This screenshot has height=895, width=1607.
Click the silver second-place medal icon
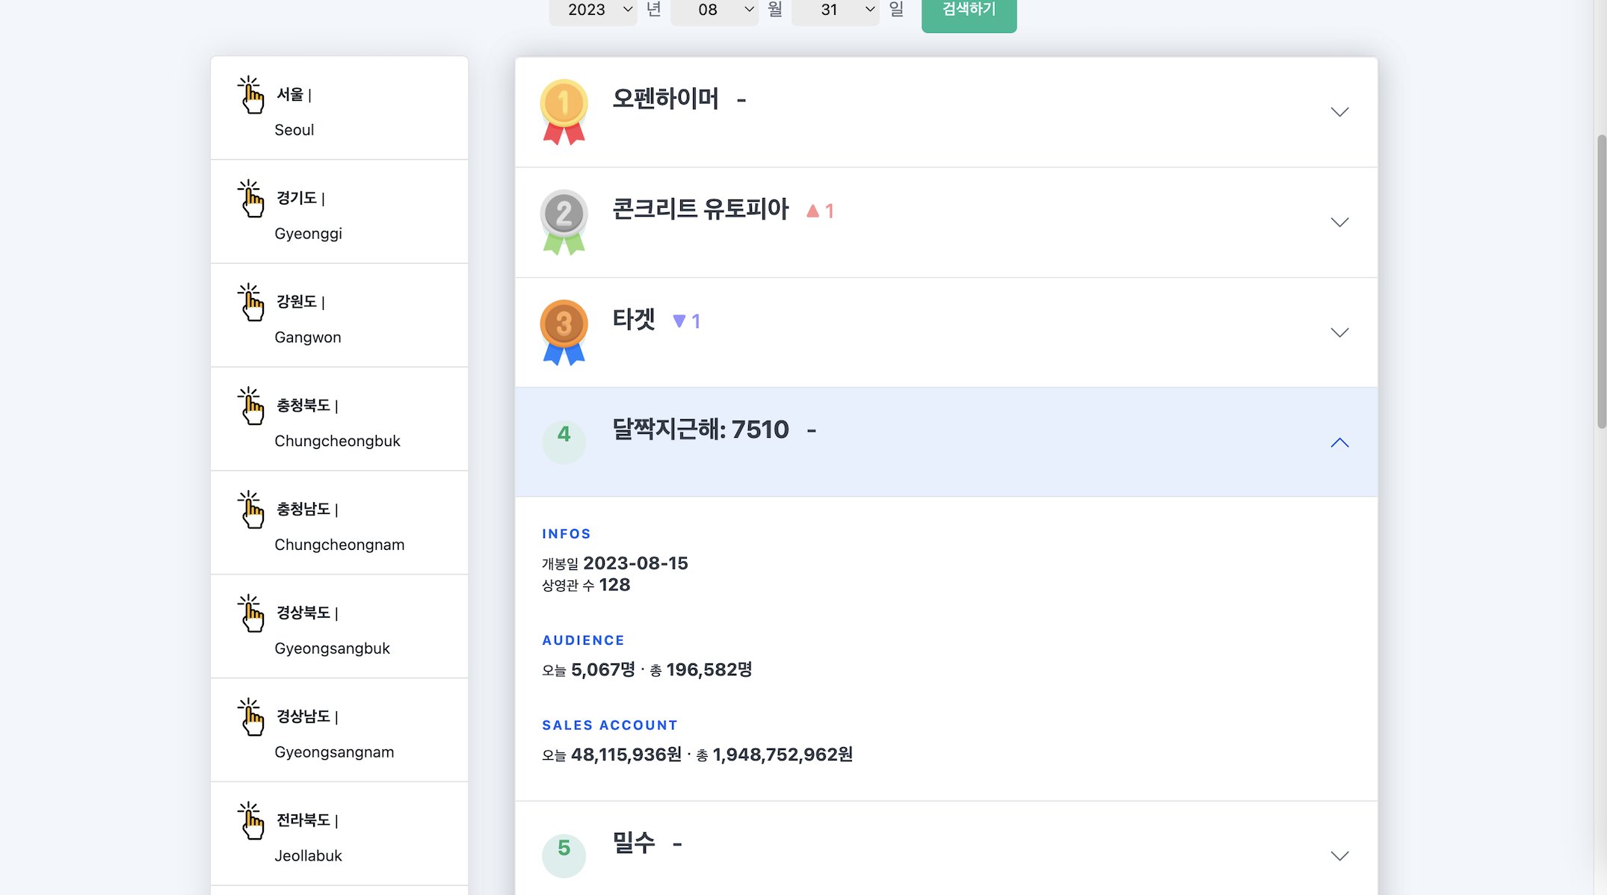point(564,222)
